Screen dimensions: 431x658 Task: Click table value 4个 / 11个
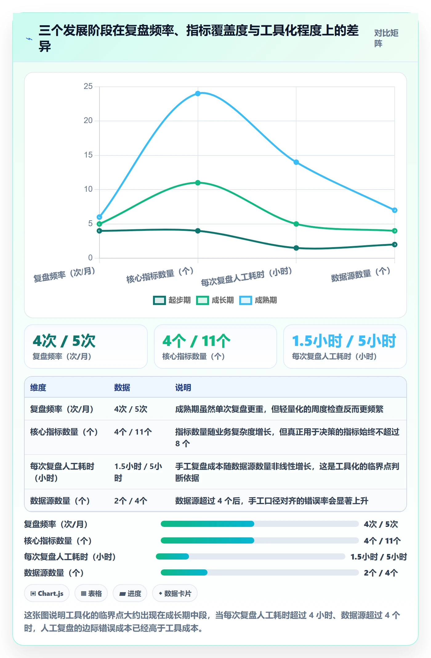(133, 432)
